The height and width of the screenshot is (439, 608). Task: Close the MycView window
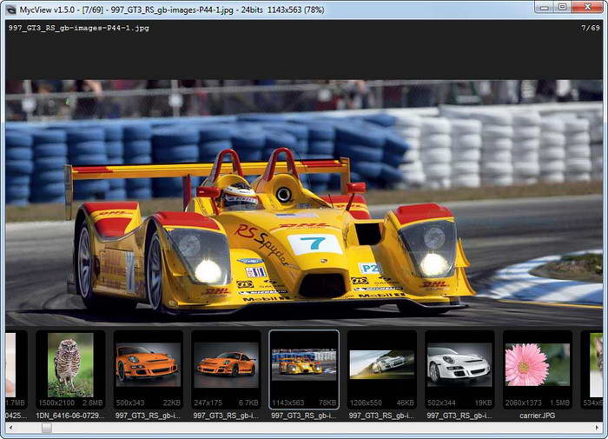588,7
